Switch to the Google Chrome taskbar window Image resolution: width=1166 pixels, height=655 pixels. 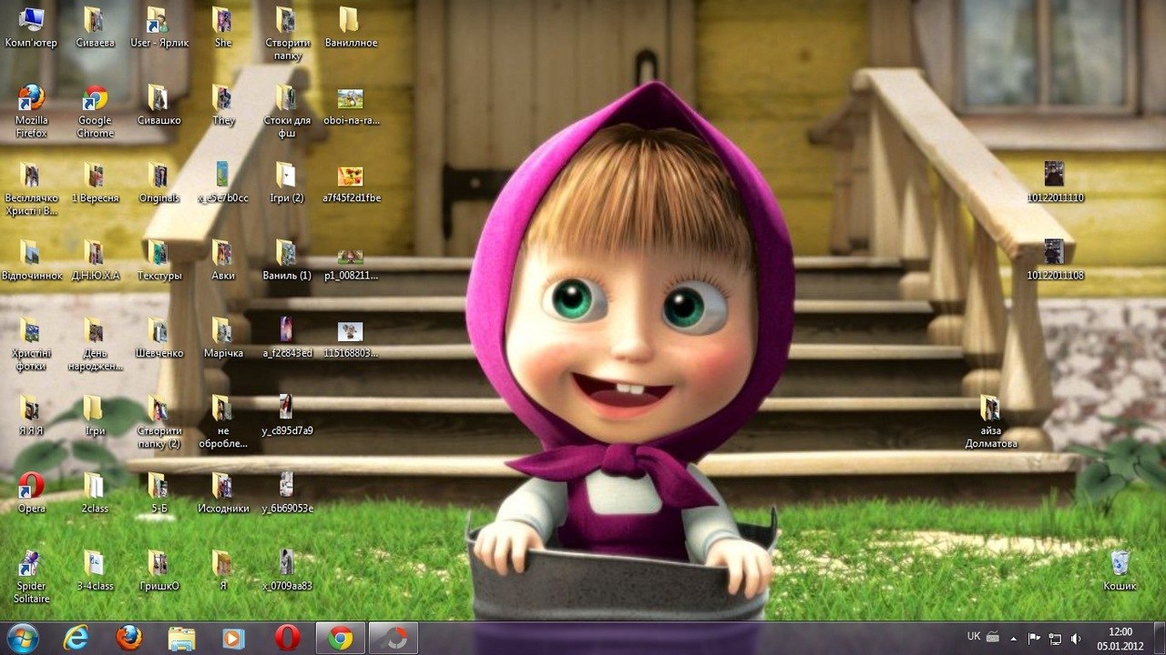(x=341, y=639)
